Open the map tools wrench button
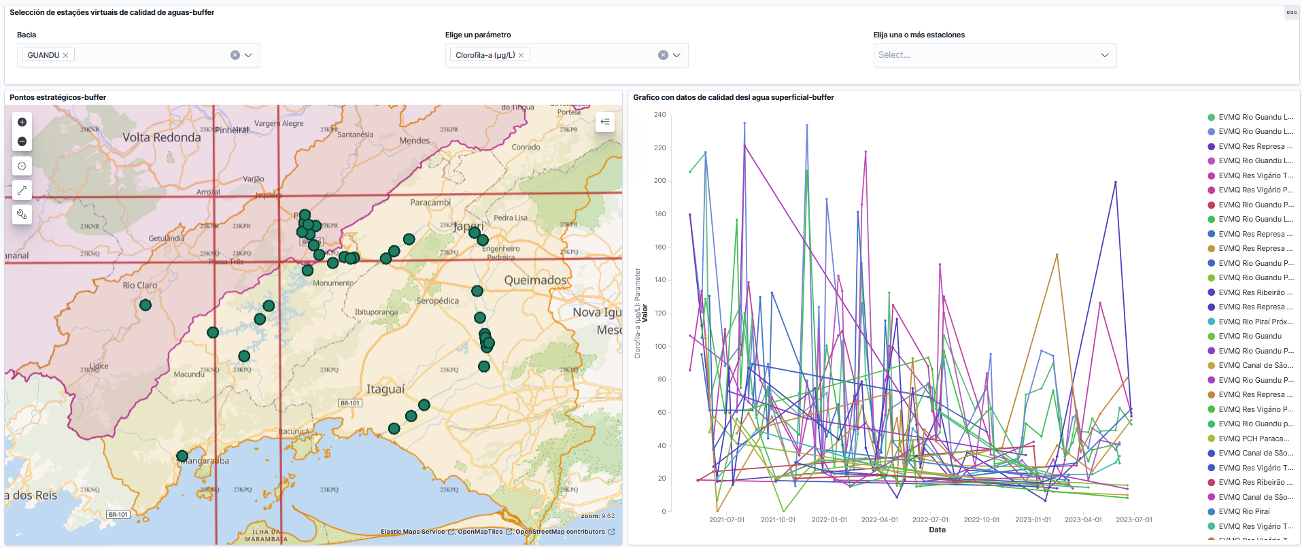Screen dimensions: 1302x548 tap(22, 215)
